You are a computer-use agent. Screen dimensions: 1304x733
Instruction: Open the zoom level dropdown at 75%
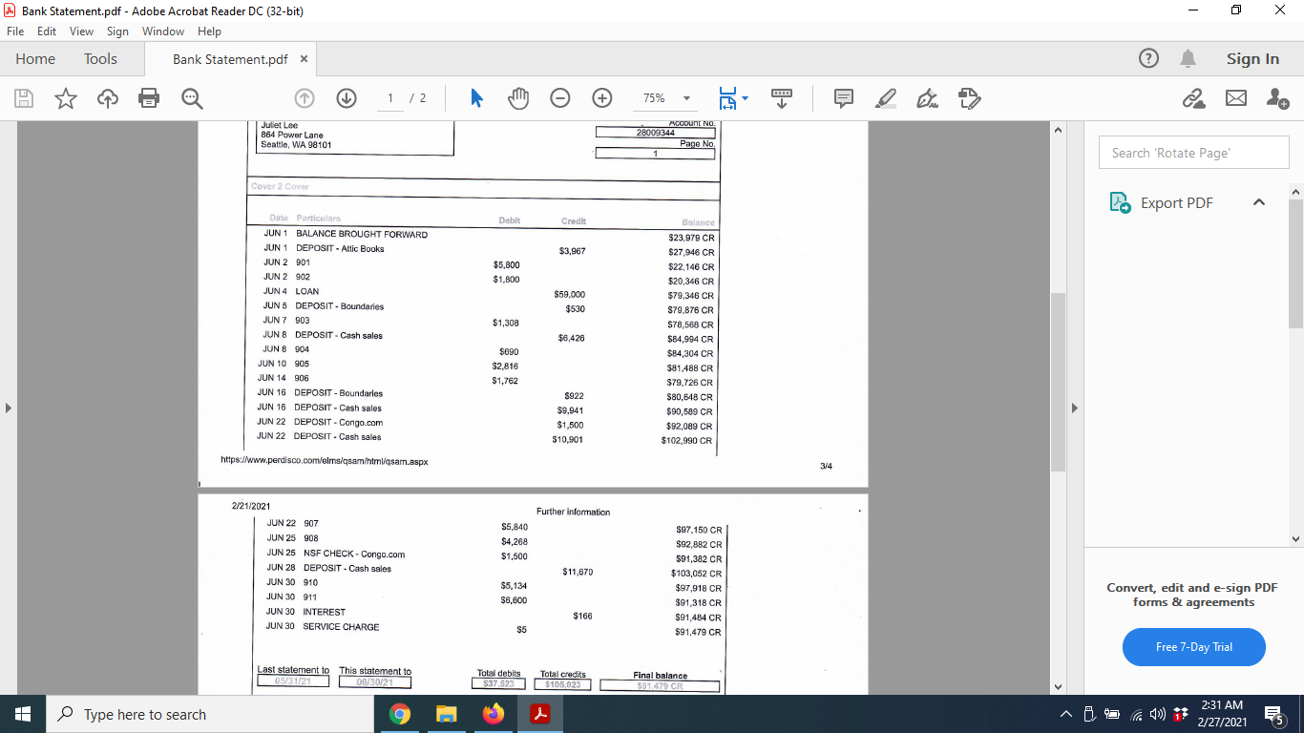click(x=685, y=98)
